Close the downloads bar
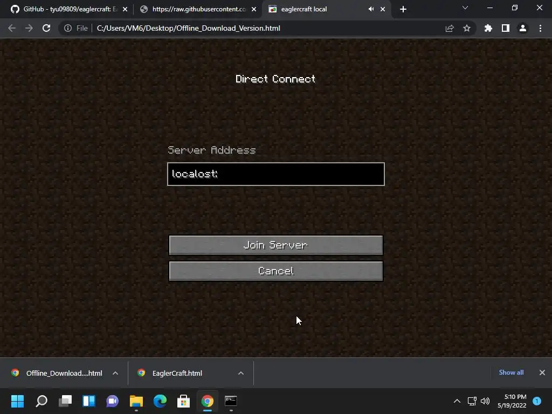Image resolution: width=552 pixels, height=414 pixels. 542,372
